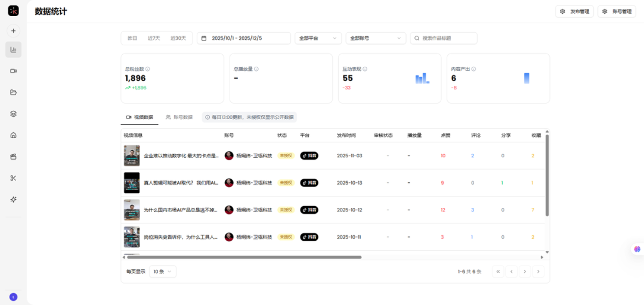644x305 pixels.
Task: Click the 未授权 status tag in 2025-10-11 row
Action: tap(286, 237)
